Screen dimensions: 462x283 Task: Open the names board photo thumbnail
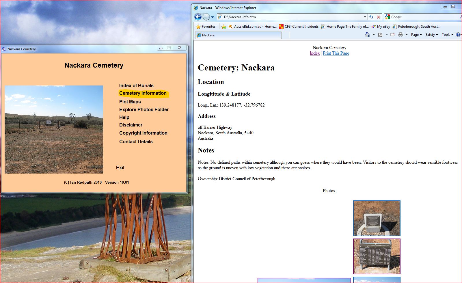coord(377,256)
